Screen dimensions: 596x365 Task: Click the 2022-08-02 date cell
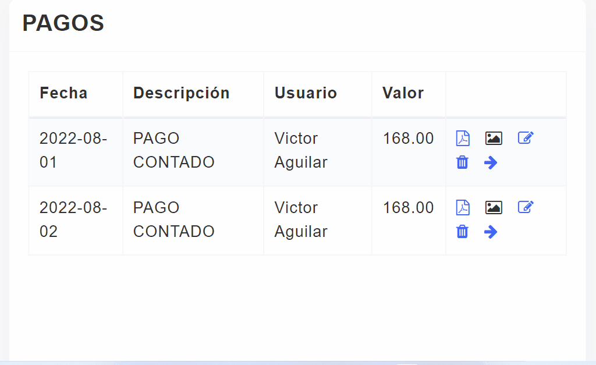coord(73,219)
